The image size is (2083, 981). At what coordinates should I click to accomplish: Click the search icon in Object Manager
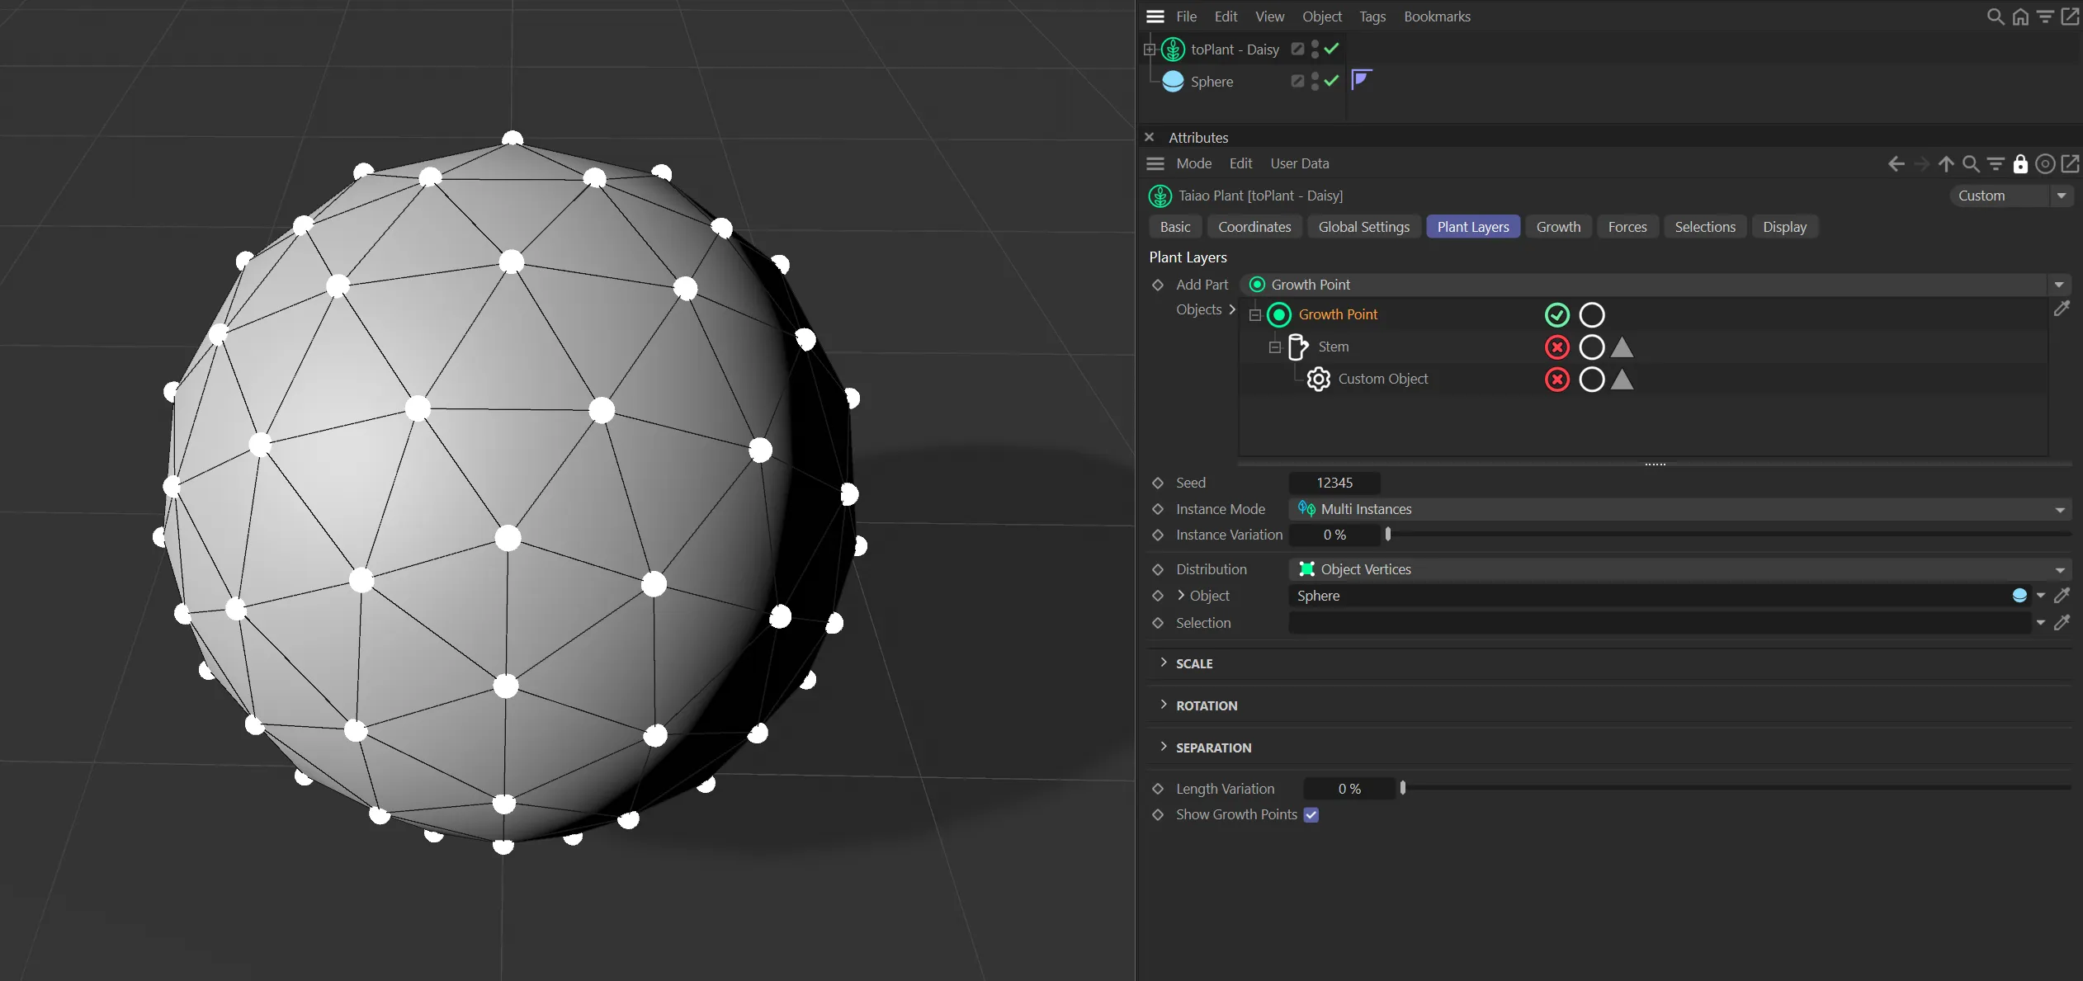coord(1995,17)
